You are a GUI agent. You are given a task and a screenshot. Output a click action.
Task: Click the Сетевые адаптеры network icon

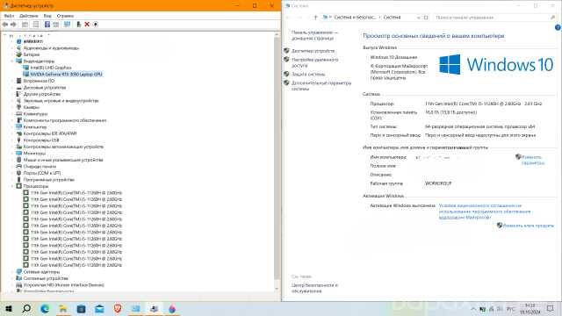19,271
